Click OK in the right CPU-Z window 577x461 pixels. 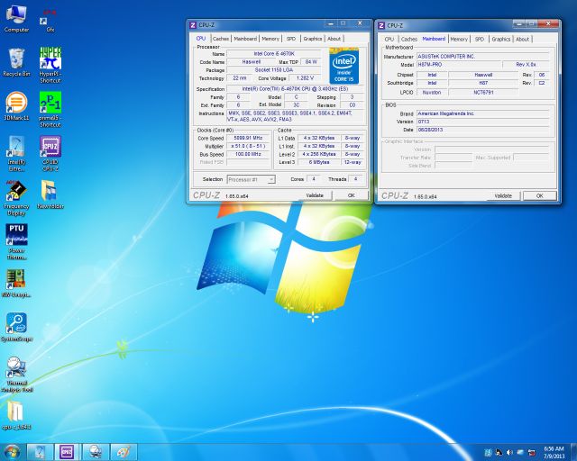tap(539, 195)
